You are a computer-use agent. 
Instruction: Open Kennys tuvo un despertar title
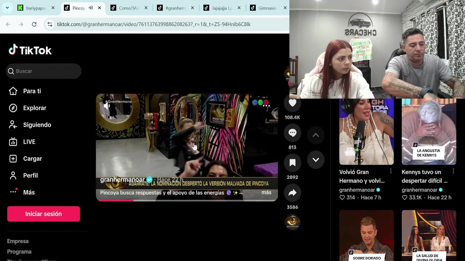(x=425, y=177)
